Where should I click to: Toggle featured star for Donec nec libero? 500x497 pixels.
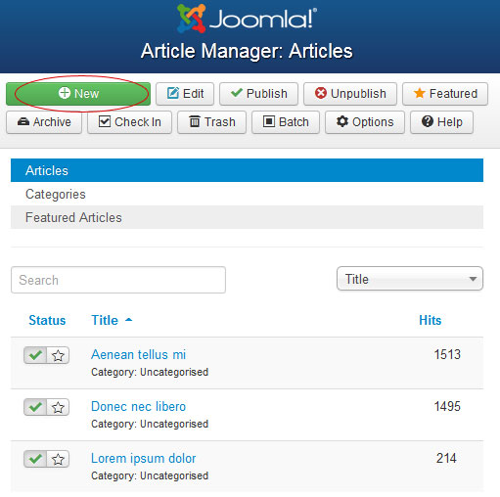(58, 407)
